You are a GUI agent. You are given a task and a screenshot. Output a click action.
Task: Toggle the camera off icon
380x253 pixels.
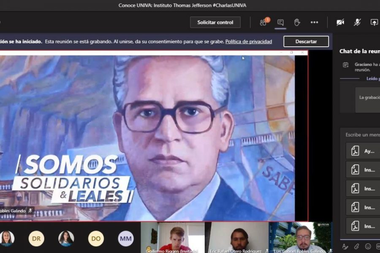point(340,22)
